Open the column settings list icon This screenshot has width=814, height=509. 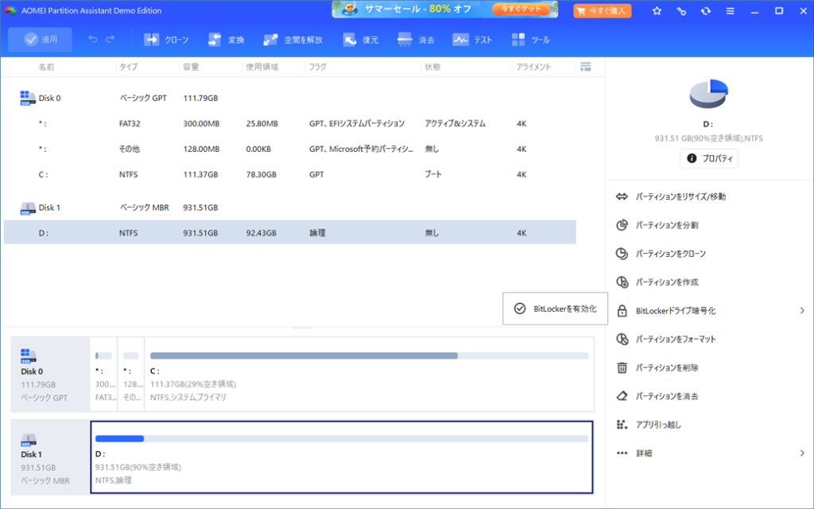(586, 67)
